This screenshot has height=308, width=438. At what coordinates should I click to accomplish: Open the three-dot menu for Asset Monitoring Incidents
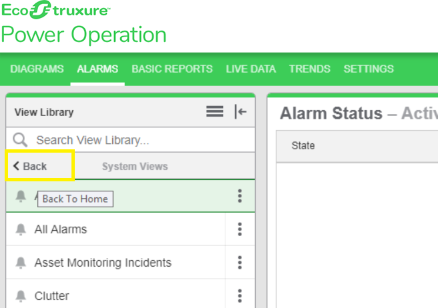coord(240,263)
